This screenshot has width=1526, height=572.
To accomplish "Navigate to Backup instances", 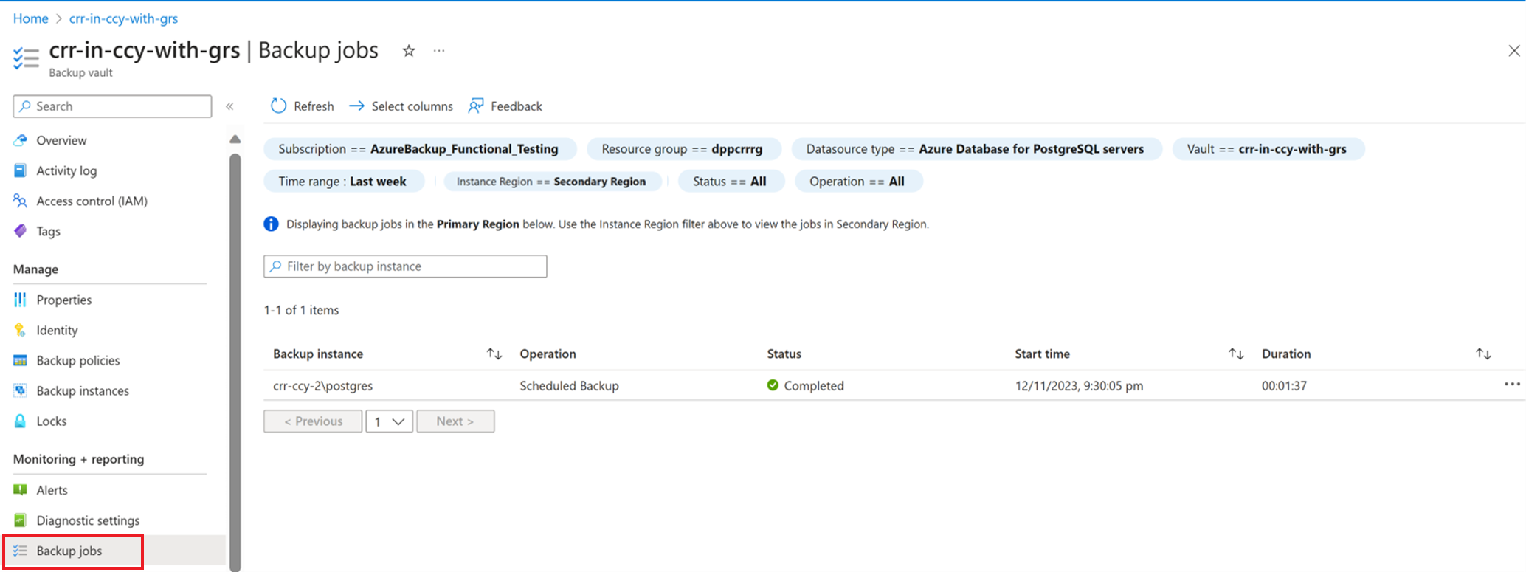I will point(83,390).
